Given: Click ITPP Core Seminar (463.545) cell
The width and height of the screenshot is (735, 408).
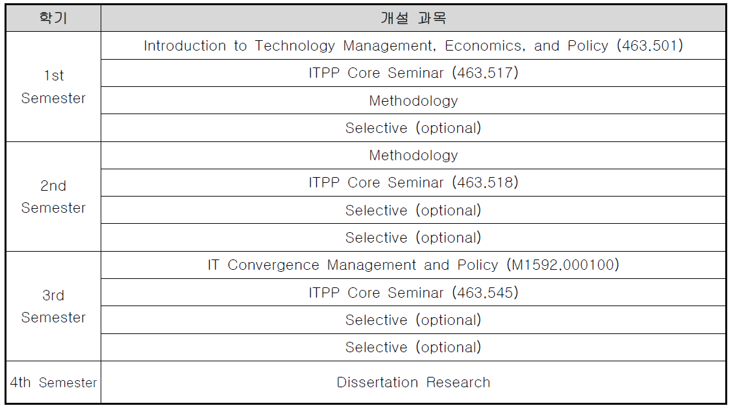Looking at the screenshot, I should point(414,293).
